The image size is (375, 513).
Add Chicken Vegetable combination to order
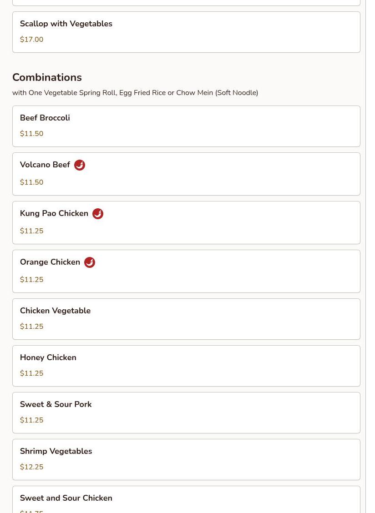coord(55,311)
